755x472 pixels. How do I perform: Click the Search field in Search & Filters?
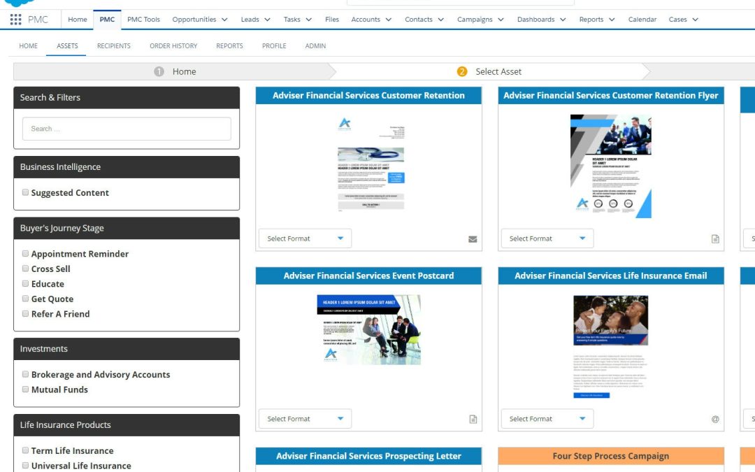point(127,129)
